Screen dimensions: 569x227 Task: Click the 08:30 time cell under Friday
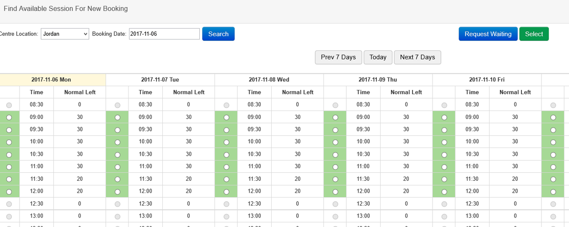[x=472, y=105]
